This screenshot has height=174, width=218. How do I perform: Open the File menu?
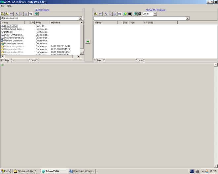coord(3,6)
